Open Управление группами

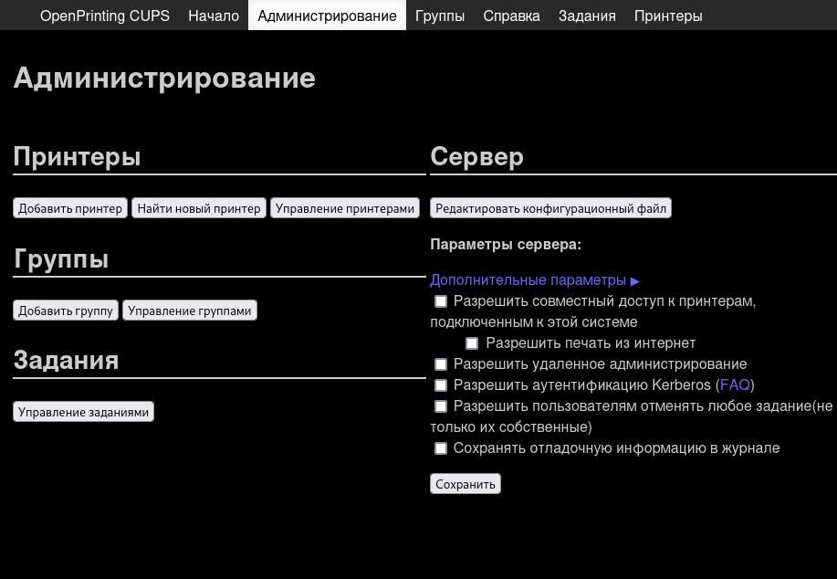coord(190,310)
